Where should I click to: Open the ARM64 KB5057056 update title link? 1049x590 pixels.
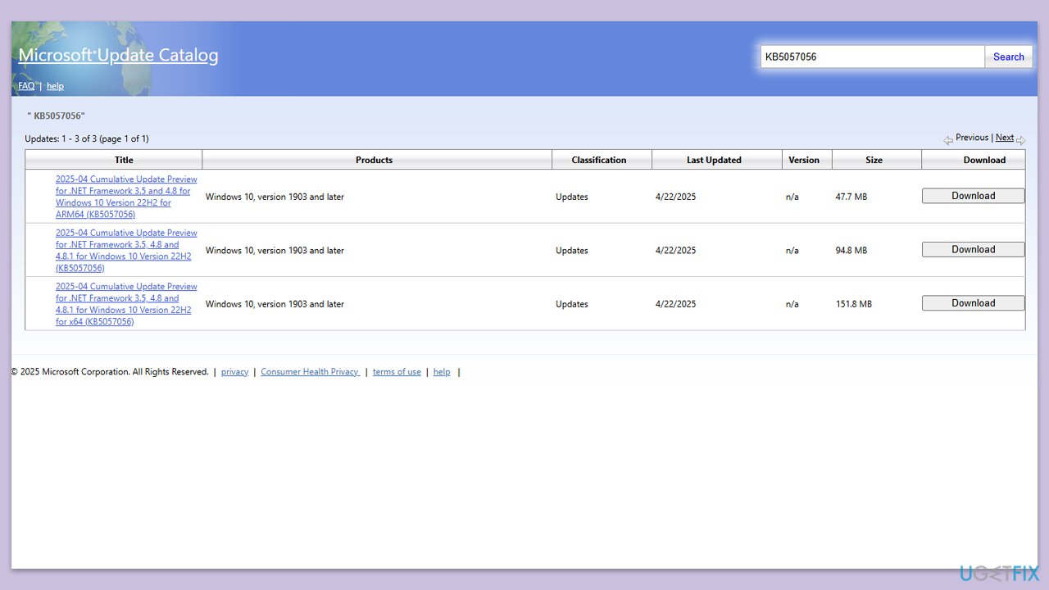pyautogui.click(x=126, y=197)
